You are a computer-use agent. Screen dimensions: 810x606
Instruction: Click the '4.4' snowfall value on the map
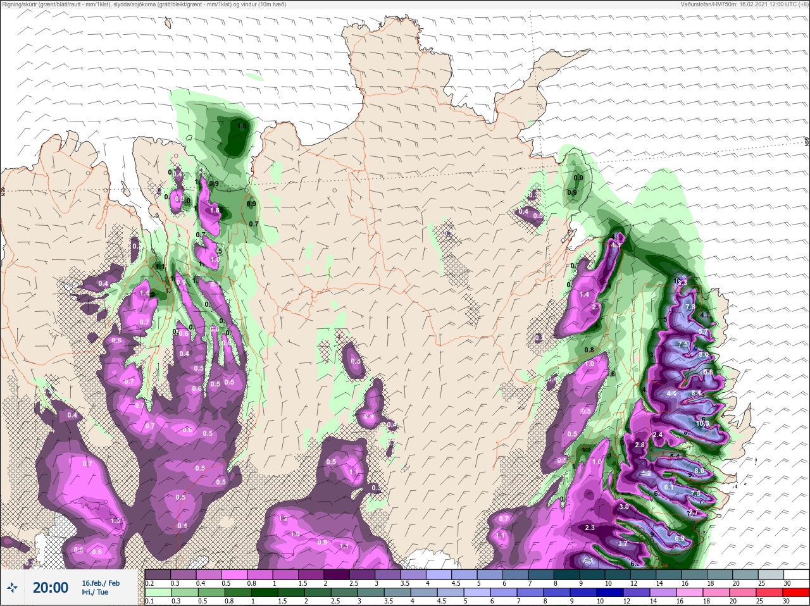click(x=672, y=393)
